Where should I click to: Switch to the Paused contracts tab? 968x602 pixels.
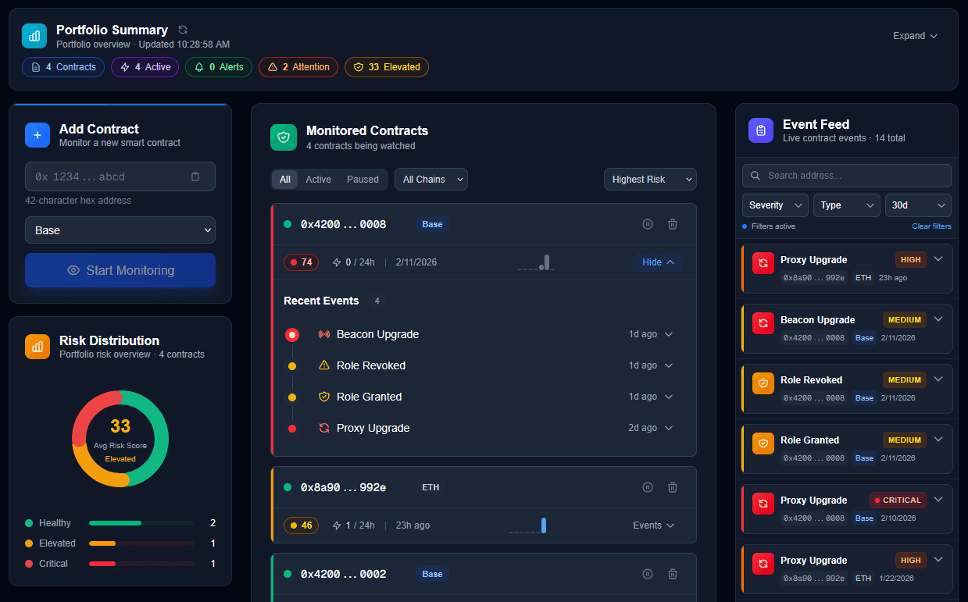tap(363, 179)
